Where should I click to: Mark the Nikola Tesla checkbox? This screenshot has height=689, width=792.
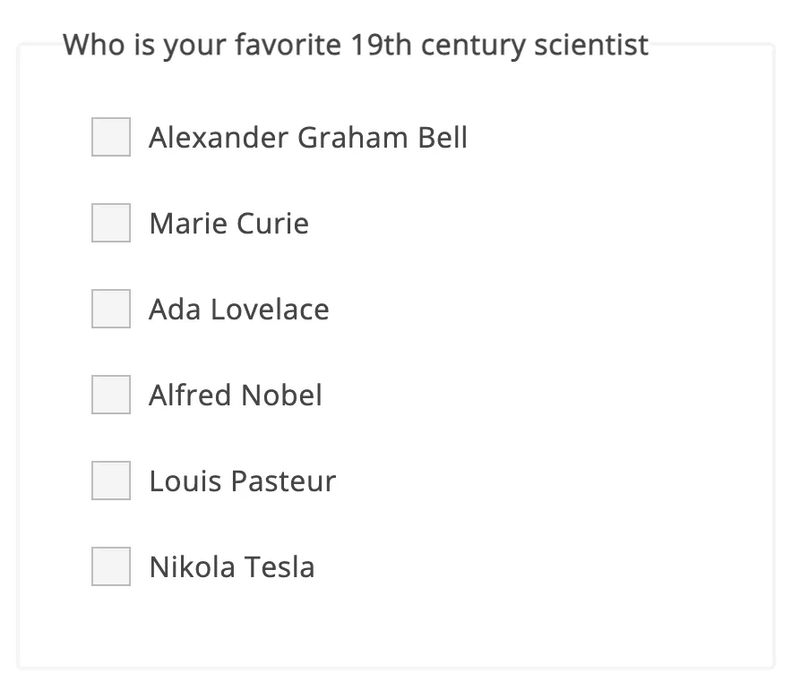pyautogui.click(x=111, y=566)
